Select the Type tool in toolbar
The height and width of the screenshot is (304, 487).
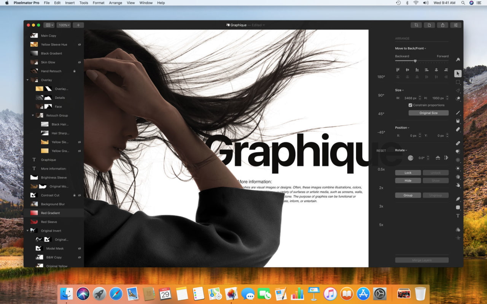(458, 216)
